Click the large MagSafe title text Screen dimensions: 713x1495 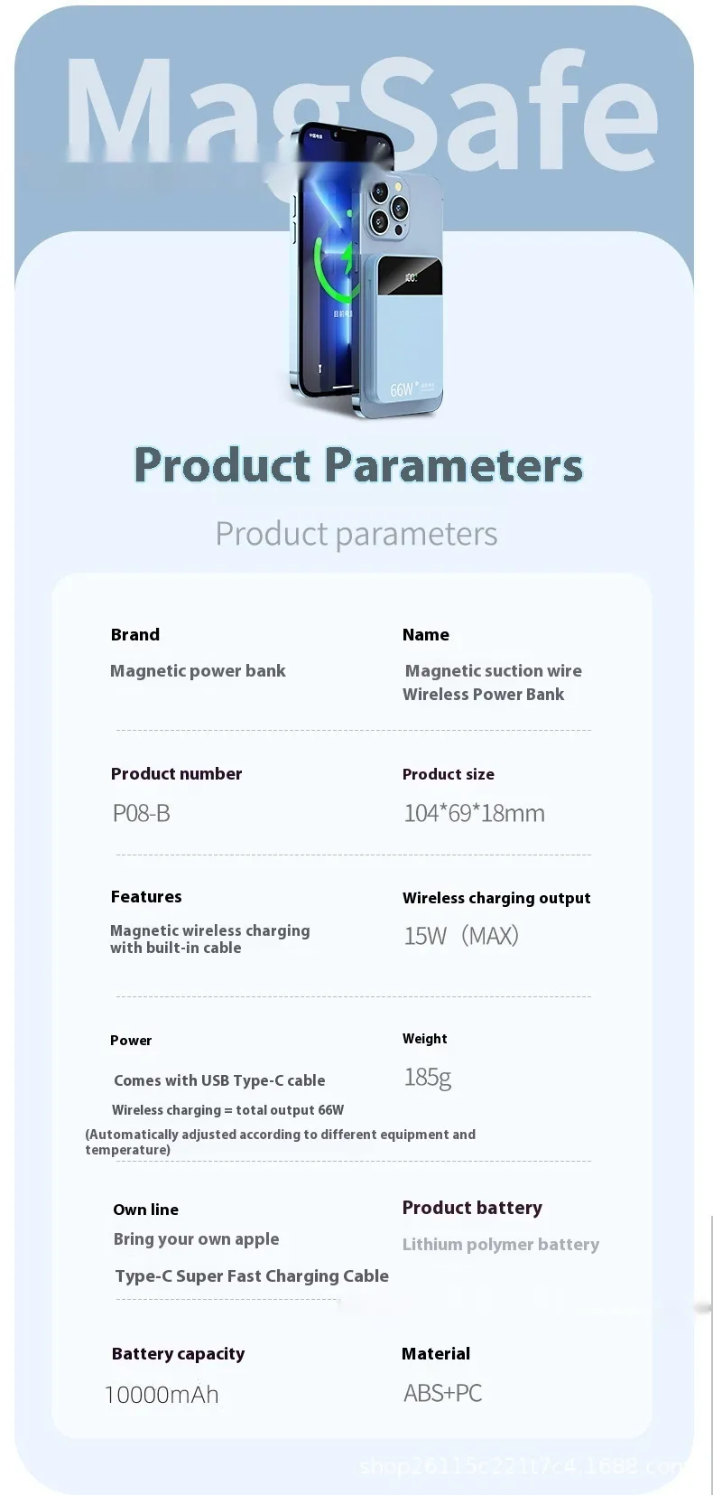tap(359, 113)
